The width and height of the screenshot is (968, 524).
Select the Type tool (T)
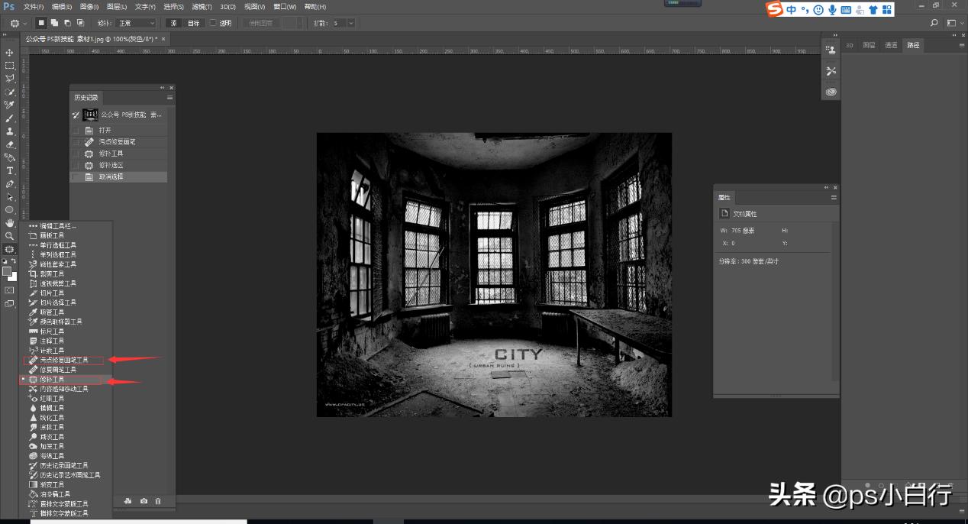click(x=10, y=170)
